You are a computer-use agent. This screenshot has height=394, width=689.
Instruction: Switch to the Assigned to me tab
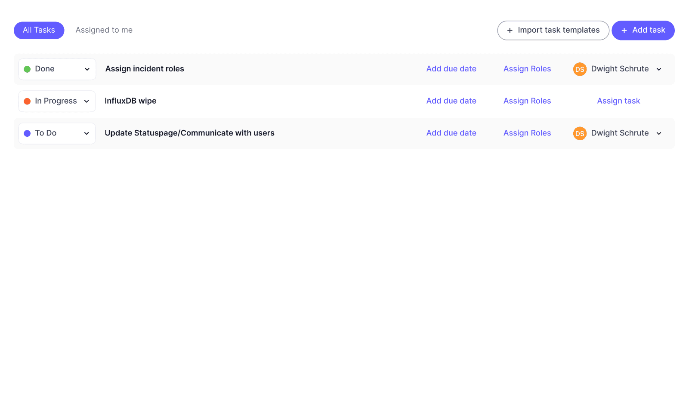pyautogui.click(x=104, y=30)
